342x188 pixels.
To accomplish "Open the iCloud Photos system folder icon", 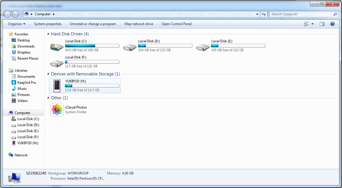I will (57, 109).
